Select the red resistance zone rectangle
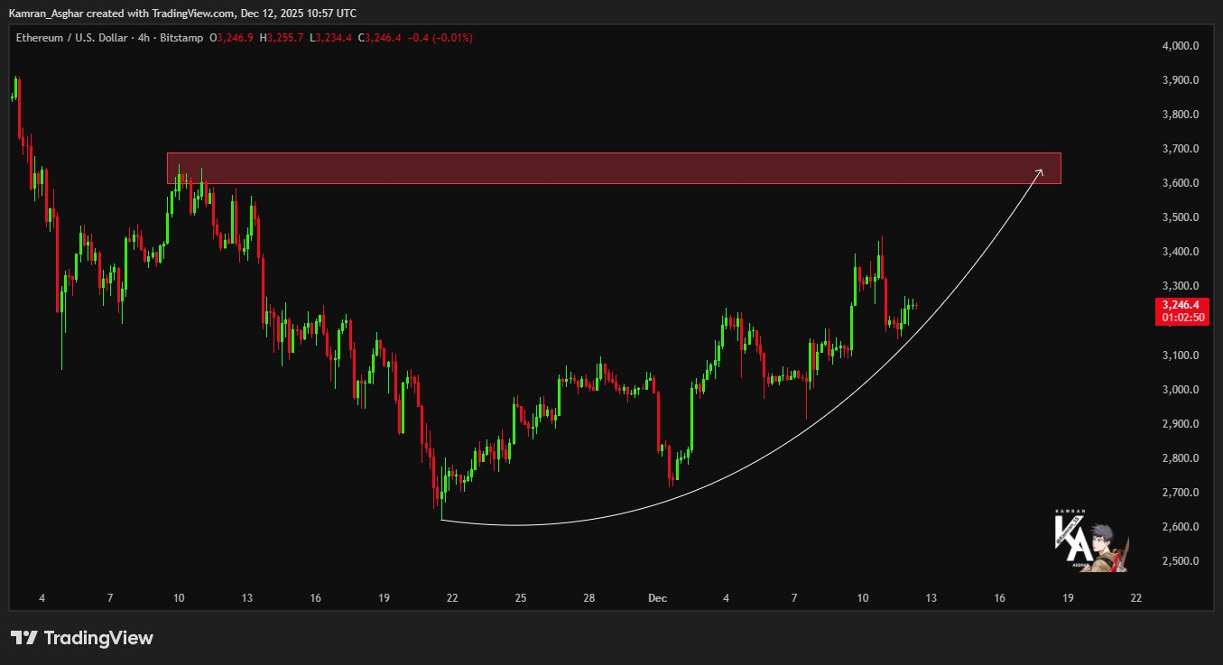1223x665 pixels. 613,168
